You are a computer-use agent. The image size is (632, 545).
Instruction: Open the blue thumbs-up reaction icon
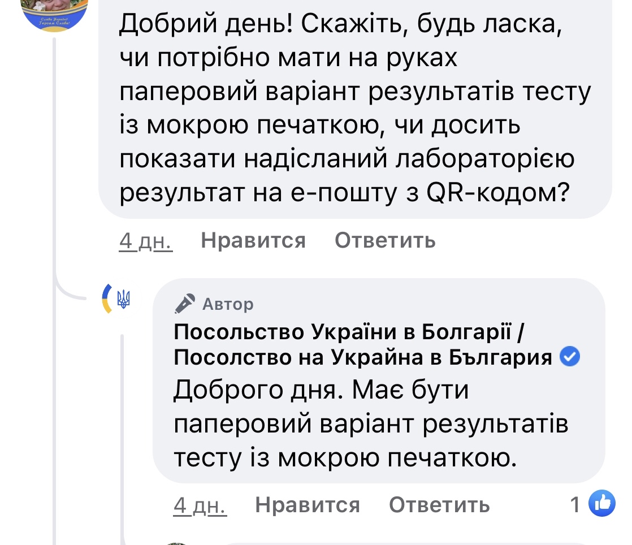pyautogui.click(x=601, y=503)
